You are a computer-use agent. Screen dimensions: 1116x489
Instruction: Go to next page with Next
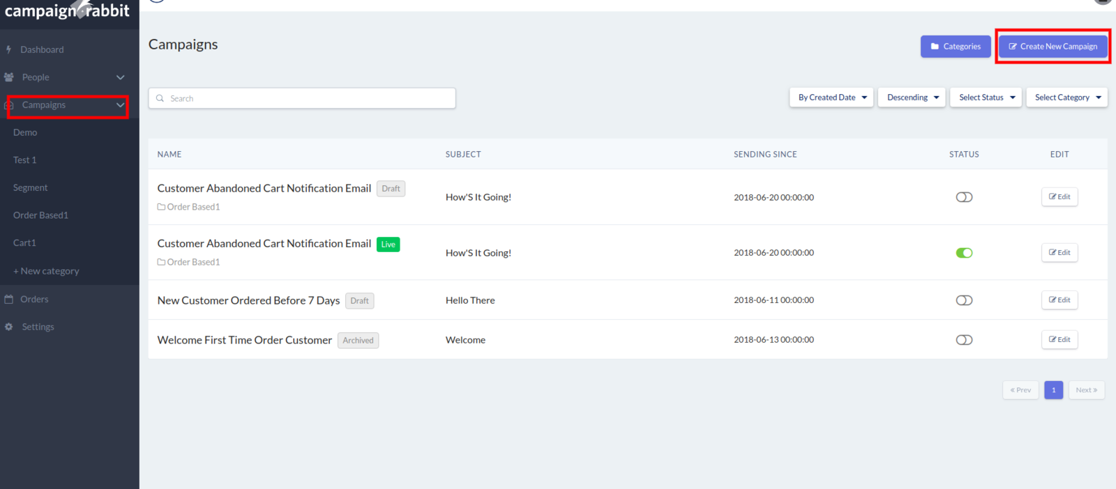pyautogui.click(x=1086, y=390)
